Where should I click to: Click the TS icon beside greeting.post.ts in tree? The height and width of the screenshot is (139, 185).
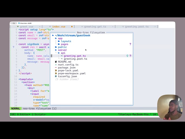[x=62, y=59]
